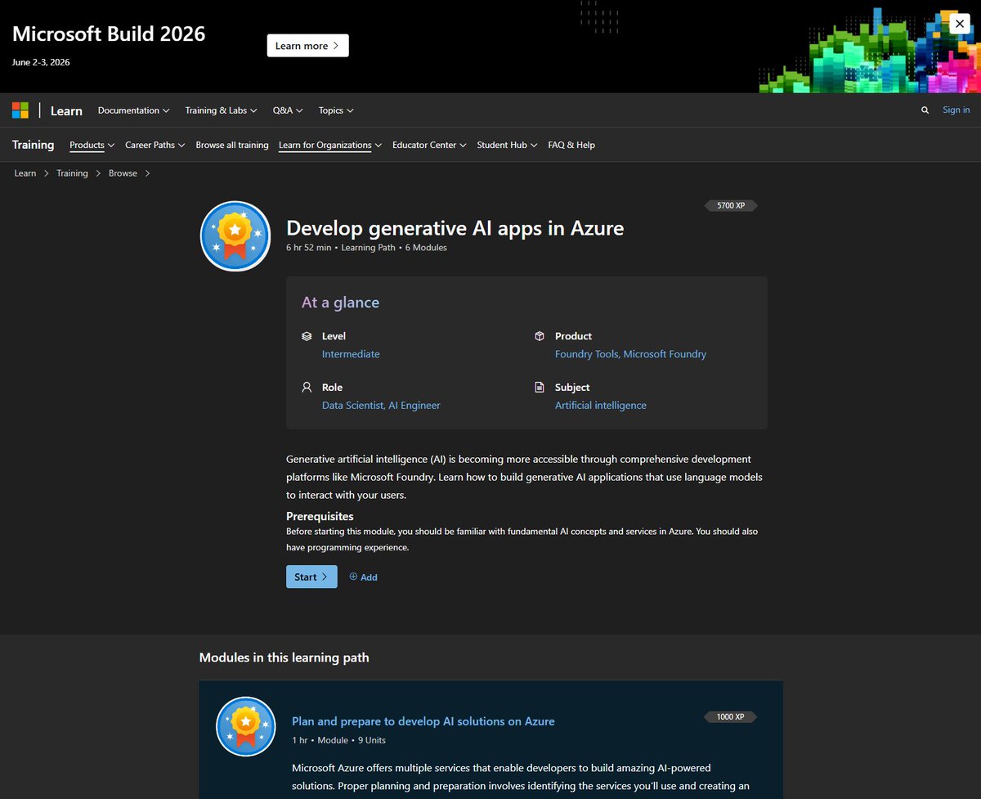Expand the Training & Labs dropdown

tap(222, 110)
